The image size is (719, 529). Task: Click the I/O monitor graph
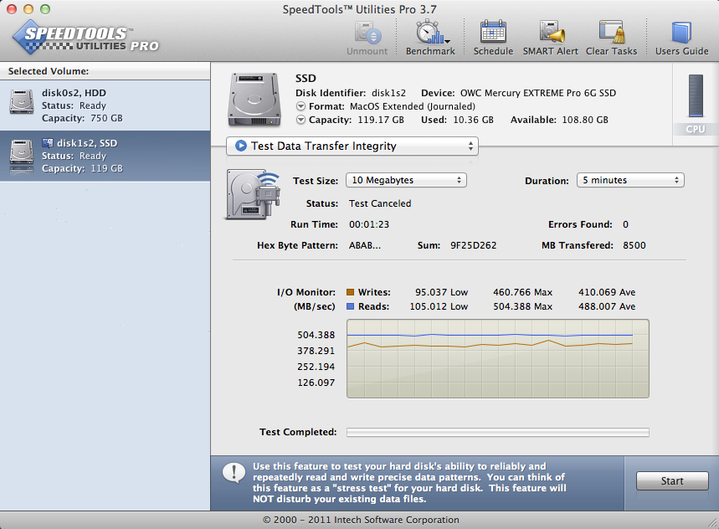pyautogui.click(x=497, y=358)
